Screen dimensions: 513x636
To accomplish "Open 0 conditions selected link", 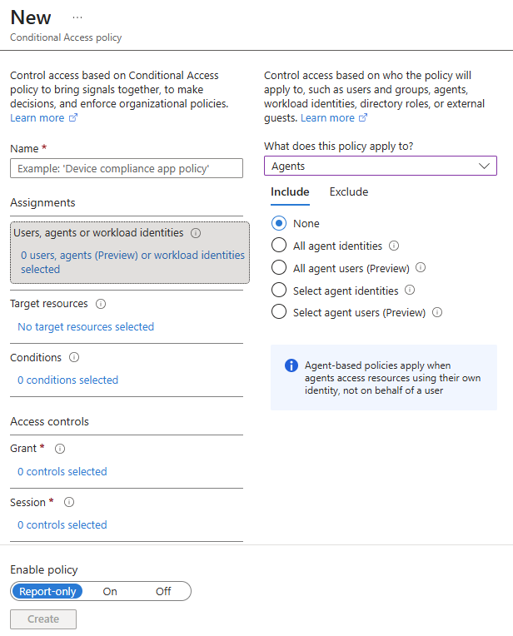I will click(67, 380).
